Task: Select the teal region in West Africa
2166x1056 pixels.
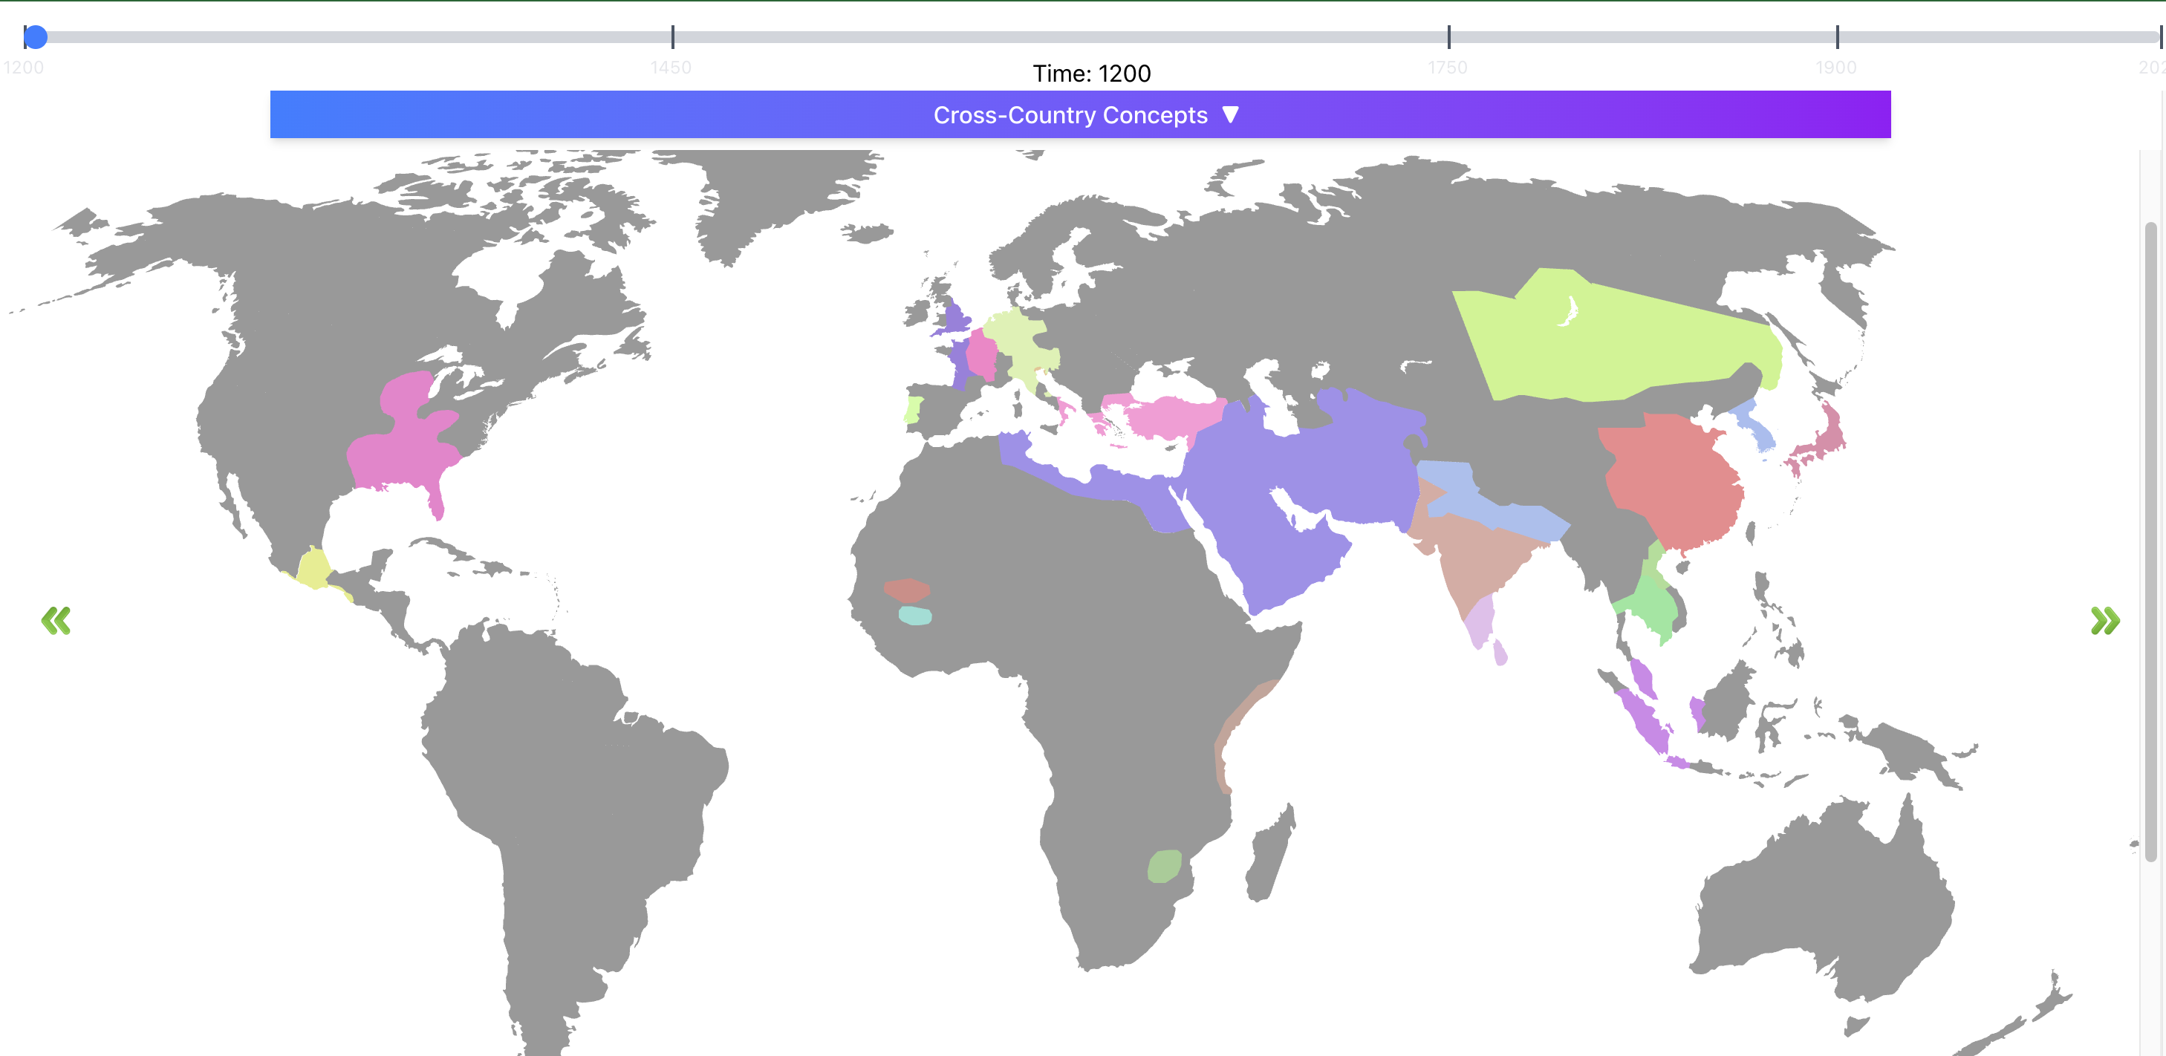Action: point(915,617)
